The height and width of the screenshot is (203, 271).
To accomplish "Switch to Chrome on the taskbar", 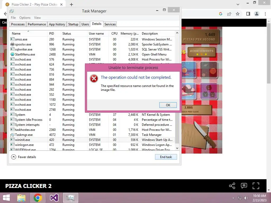I will [x=38, y=198].
